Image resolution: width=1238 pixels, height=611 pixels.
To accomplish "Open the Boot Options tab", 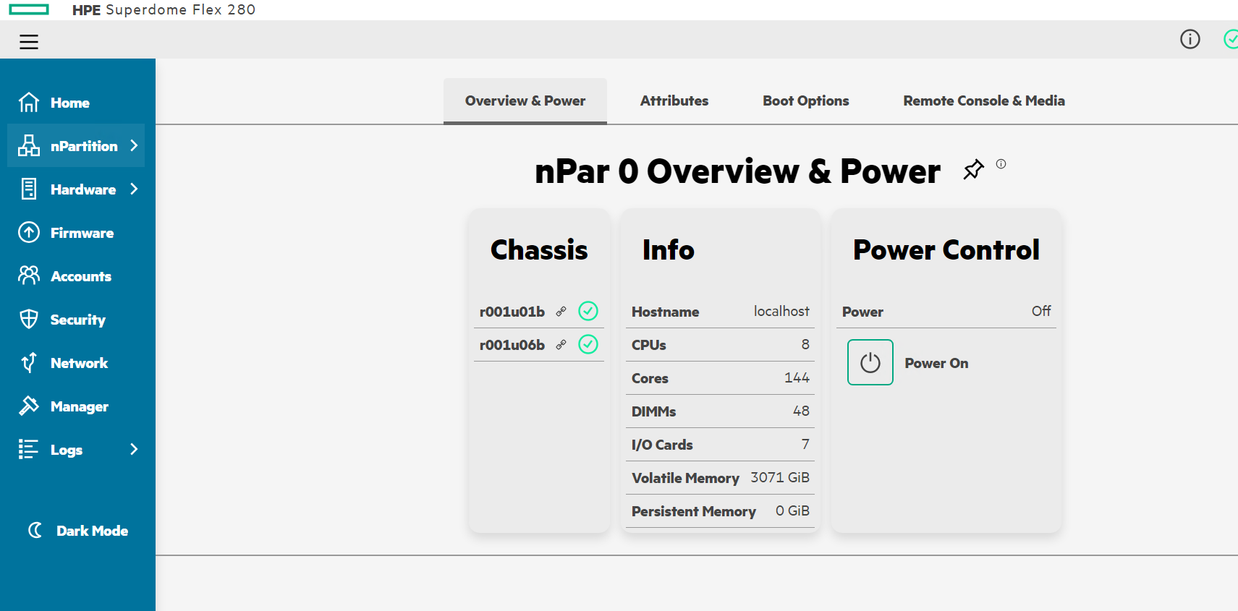I will (806, 101).
